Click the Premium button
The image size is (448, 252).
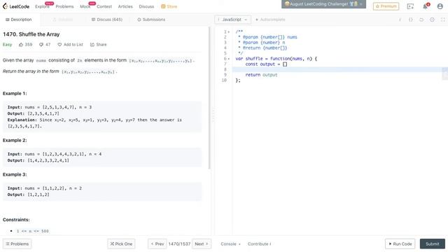[386, 6]
